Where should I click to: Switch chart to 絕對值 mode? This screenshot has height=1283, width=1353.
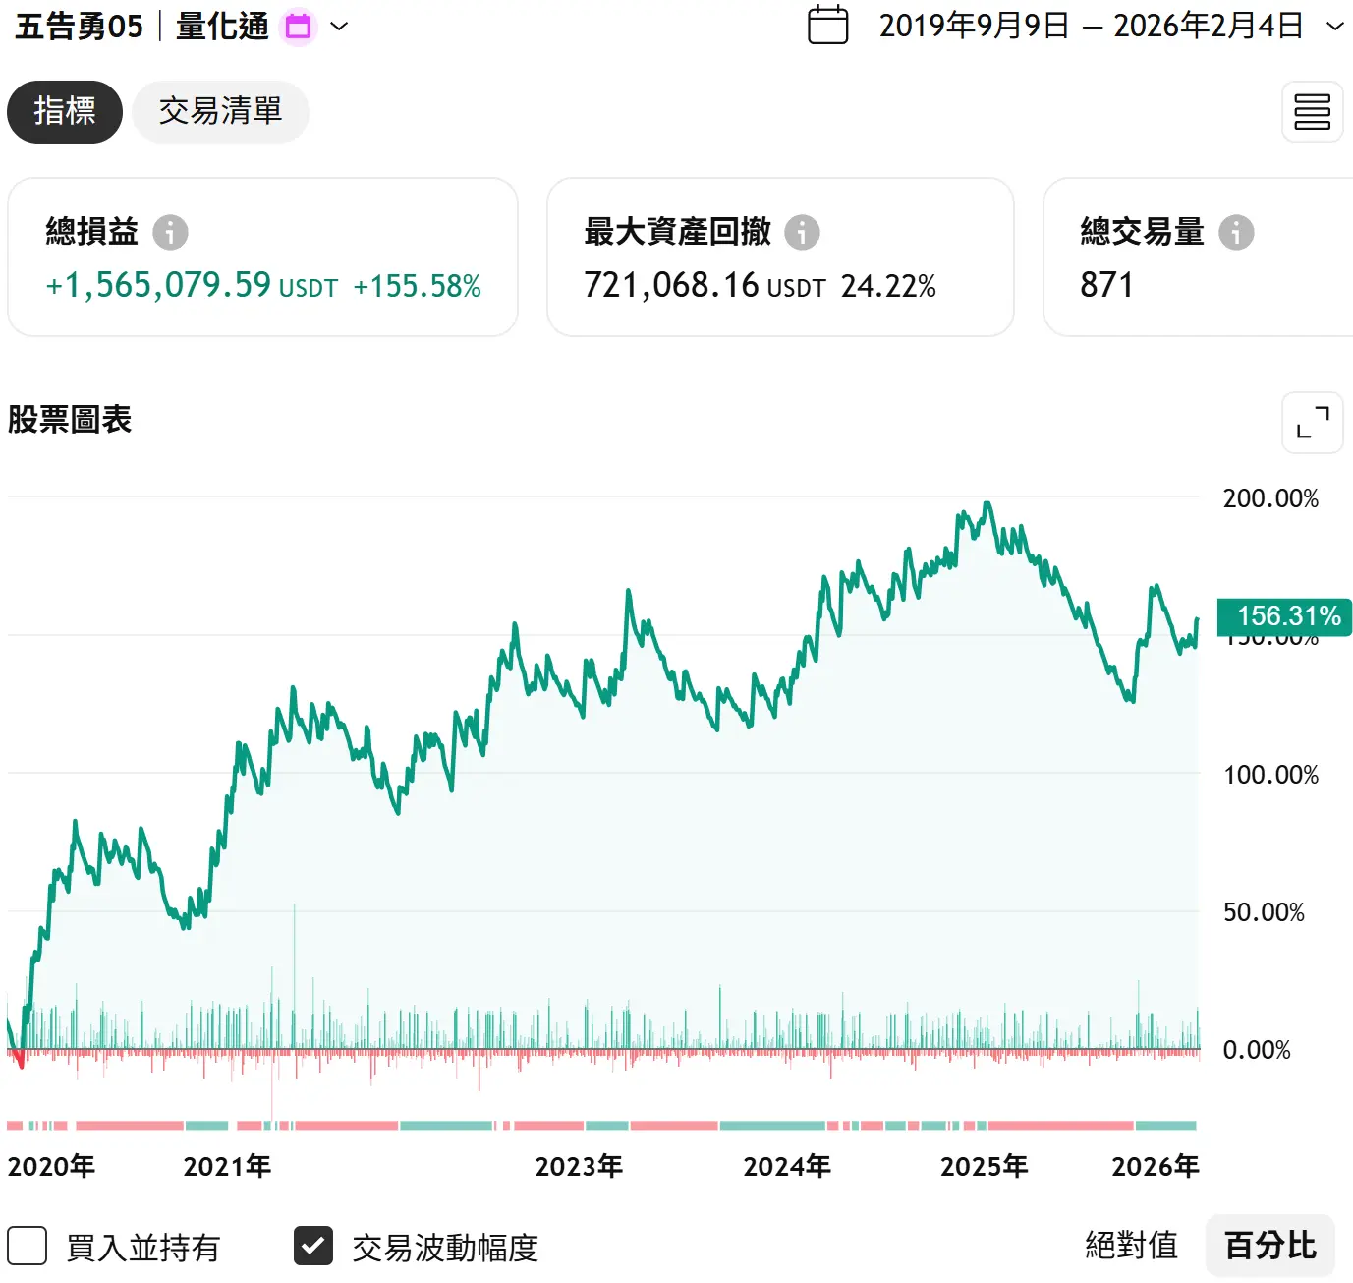tap(1131, 1246)
